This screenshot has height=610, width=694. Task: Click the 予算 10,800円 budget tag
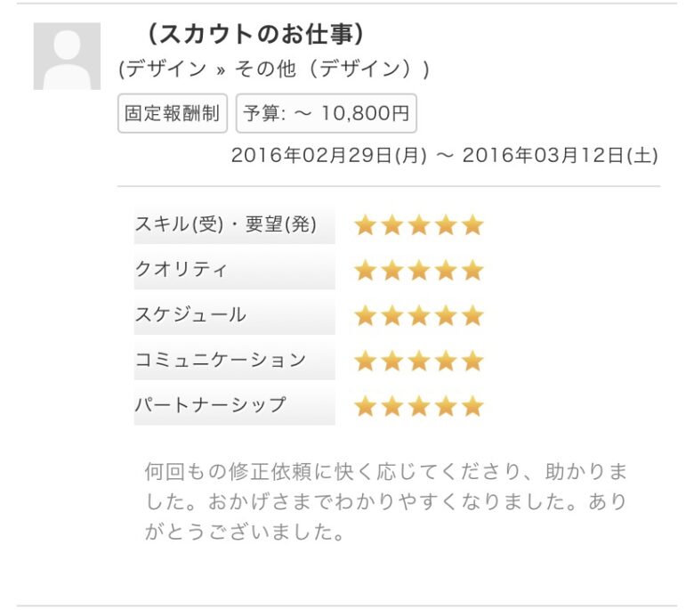pyautogui.click(x=326, y=114)
